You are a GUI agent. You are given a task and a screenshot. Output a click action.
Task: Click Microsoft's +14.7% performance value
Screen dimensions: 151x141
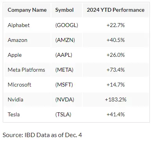(x=116, y=85)
